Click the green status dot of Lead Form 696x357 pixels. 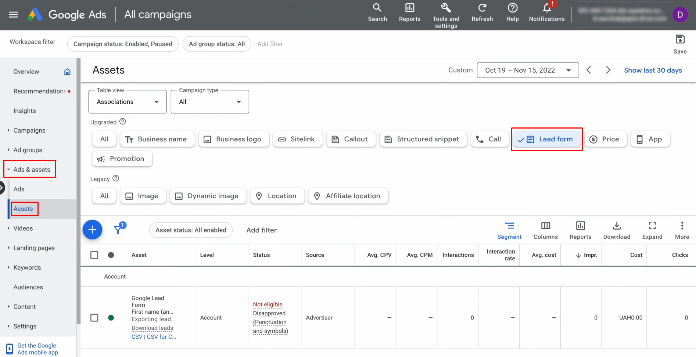[x=111, y=318]
